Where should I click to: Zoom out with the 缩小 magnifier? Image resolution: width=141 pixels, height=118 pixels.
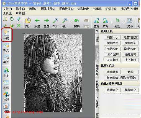65,23
